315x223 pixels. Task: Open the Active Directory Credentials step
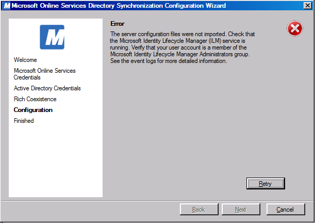click(x=47, y=88)
